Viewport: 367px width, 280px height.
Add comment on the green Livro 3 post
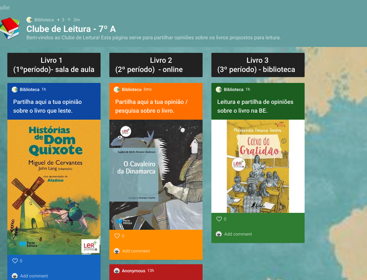pos(238,234)
